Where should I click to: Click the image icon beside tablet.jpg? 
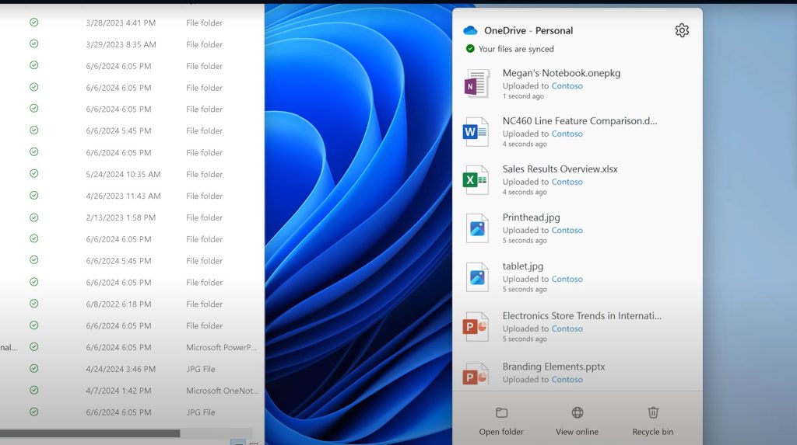click(477, 277)
